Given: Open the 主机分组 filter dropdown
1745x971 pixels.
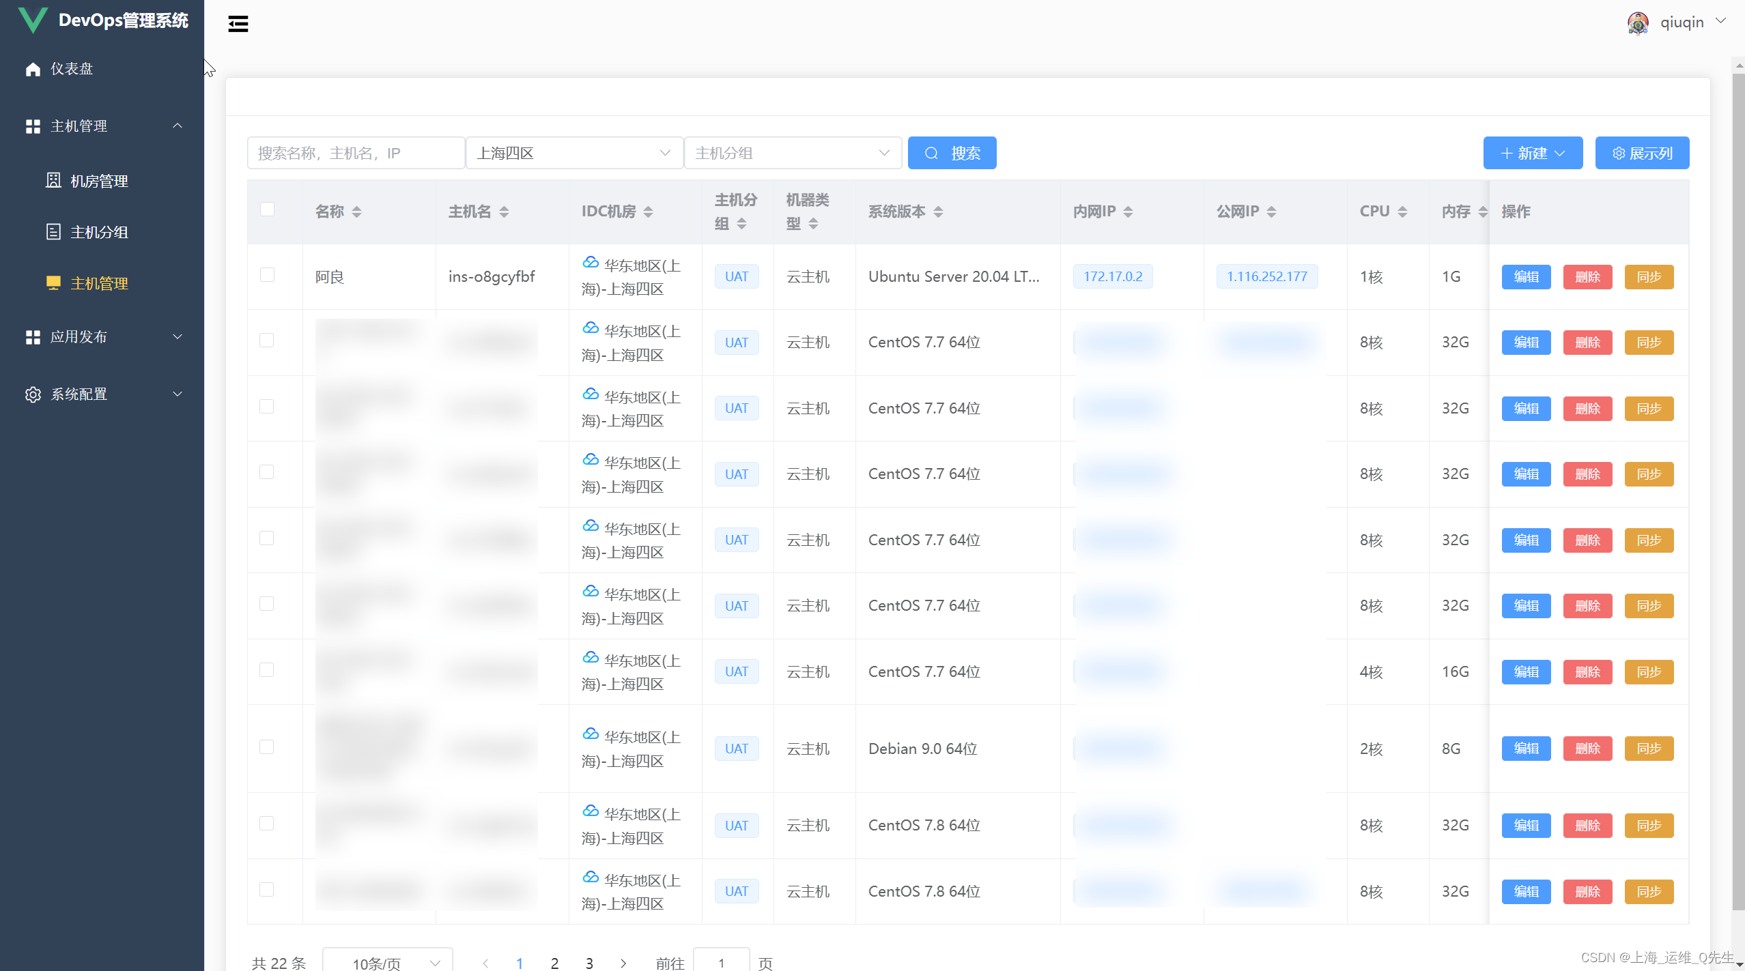Looking at the screenshot, I should (792, 152).
